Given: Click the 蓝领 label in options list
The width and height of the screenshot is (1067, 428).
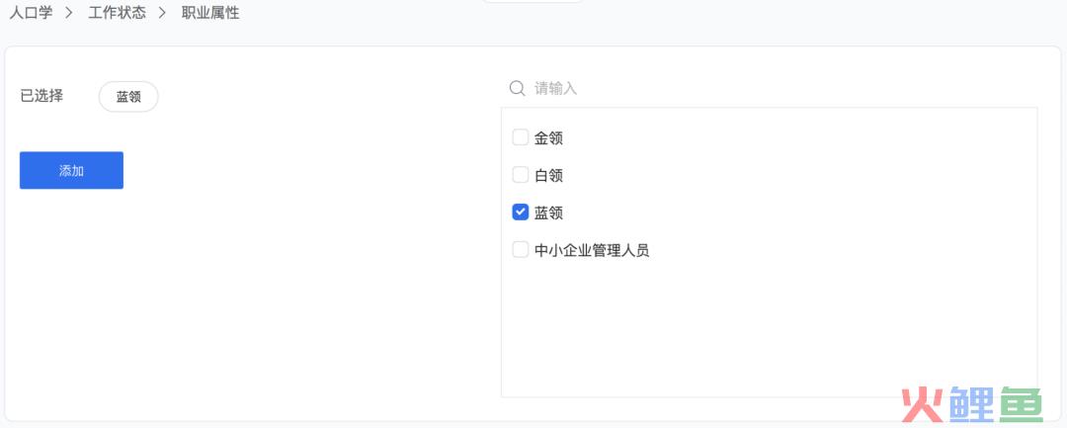Looking at the screenshot, I should [548, 213].
